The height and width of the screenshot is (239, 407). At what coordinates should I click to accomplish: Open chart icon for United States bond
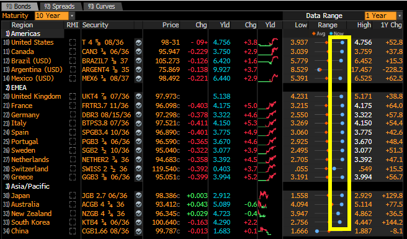pyautogui.click(x=138, y=42)
